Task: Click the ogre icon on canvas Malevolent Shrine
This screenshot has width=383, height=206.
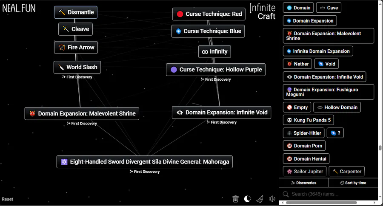Action: 32,113
